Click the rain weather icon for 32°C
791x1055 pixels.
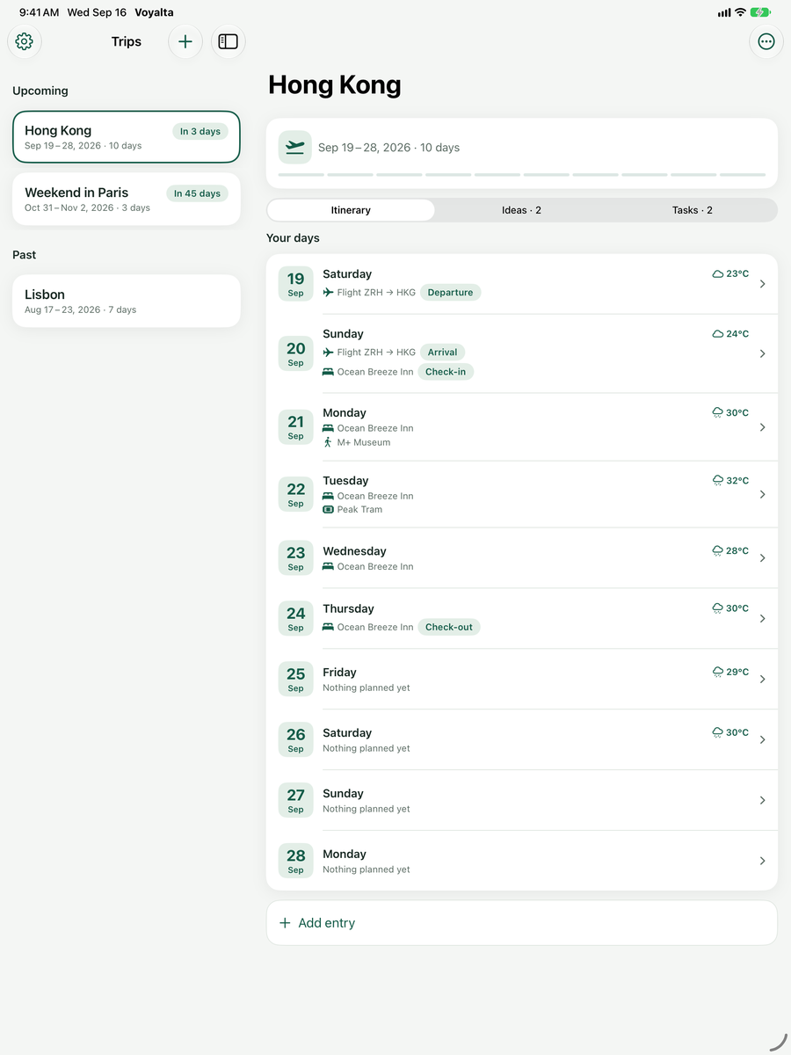717,481
